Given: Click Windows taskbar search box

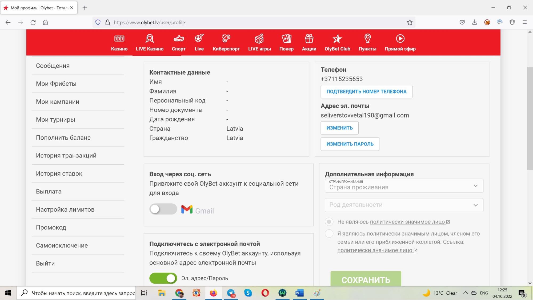Looking at the screenshot, I should tap(76, 293).
